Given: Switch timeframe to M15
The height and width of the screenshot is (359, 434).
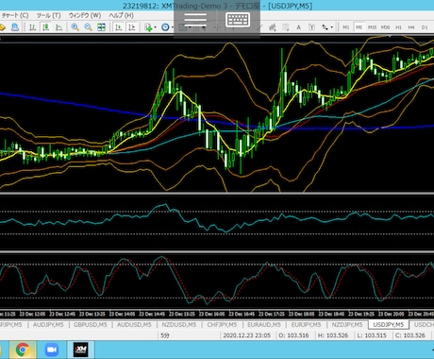Looking at the screenshot, I should click(372, 27).
